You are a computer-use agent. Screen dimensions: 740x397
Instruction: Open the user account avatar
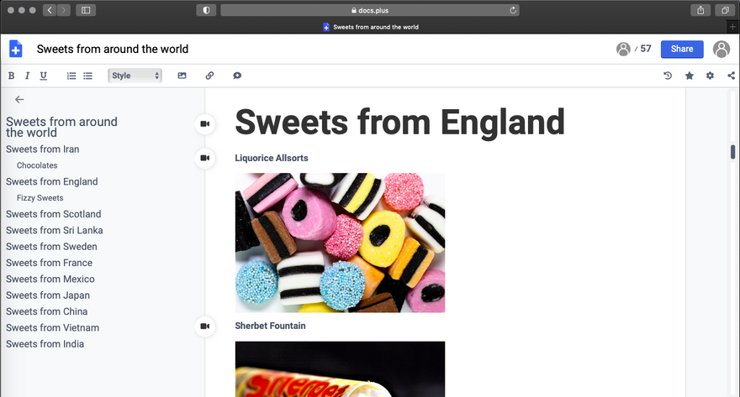721,49
